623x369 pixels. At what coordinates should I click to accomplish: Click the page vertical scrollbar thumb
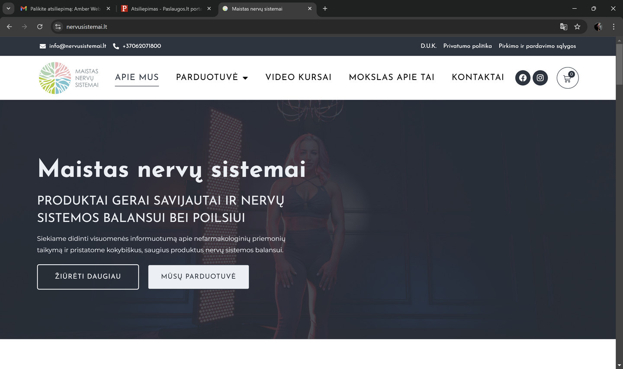click(619, 64)
